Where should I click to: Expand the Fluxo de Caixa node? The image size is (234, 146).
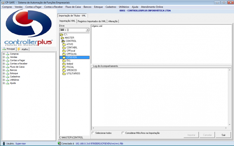tap(4, 67)
